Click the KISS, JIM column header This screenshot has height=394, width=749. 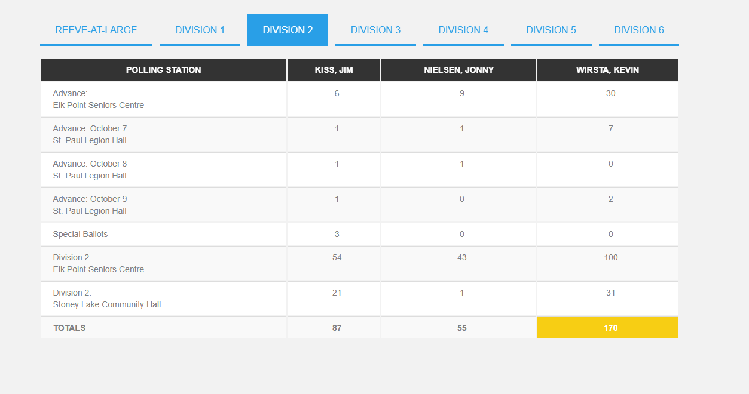(334, 69)
